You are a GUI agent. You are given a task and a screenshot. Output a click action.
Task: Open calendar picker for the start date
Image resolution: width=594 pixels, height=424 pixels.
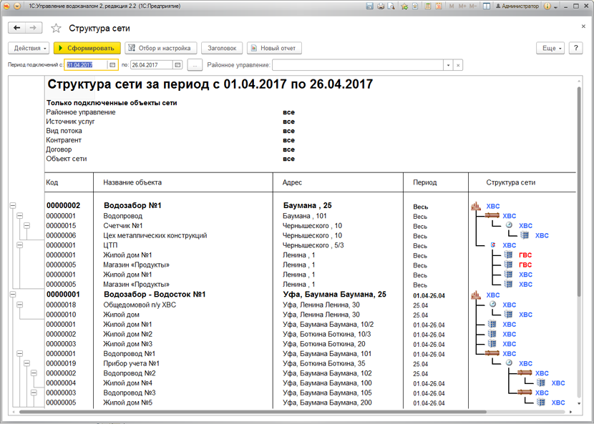(112, 65)
